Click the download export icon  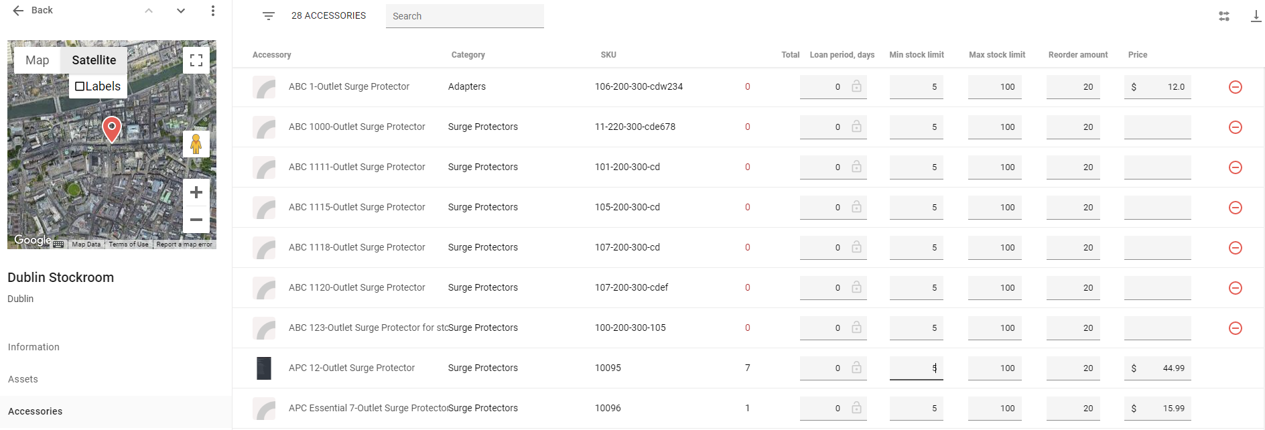(1256, 16)
